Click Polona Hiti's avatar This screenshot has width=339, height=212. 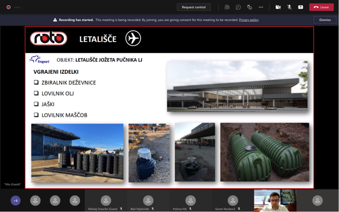click(x=190, y=200)
